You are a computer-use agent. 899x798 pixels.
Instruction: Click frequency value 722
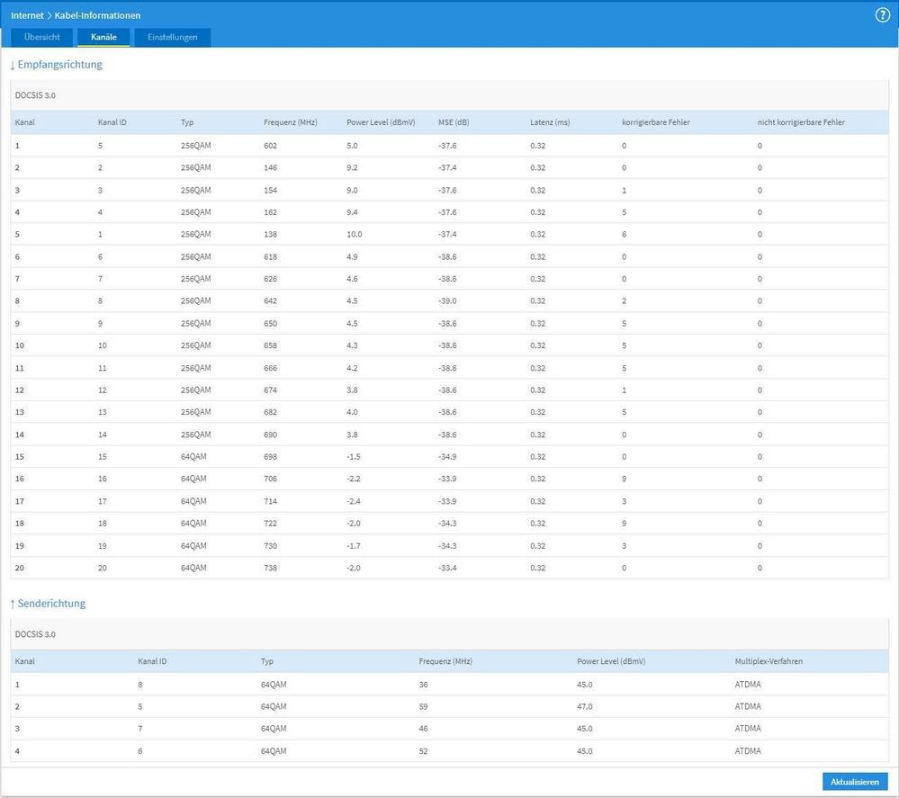click(x=270, y=524)
